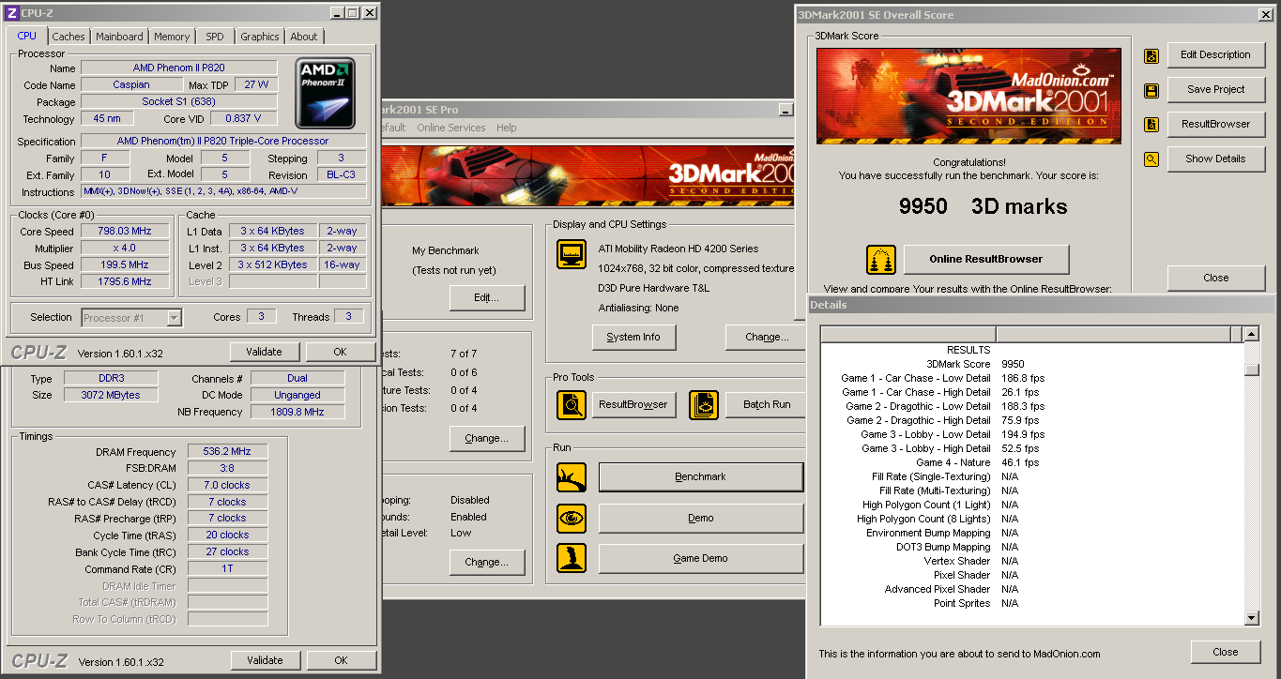Click the Show Details magnifier icon

click(1151, 159)
